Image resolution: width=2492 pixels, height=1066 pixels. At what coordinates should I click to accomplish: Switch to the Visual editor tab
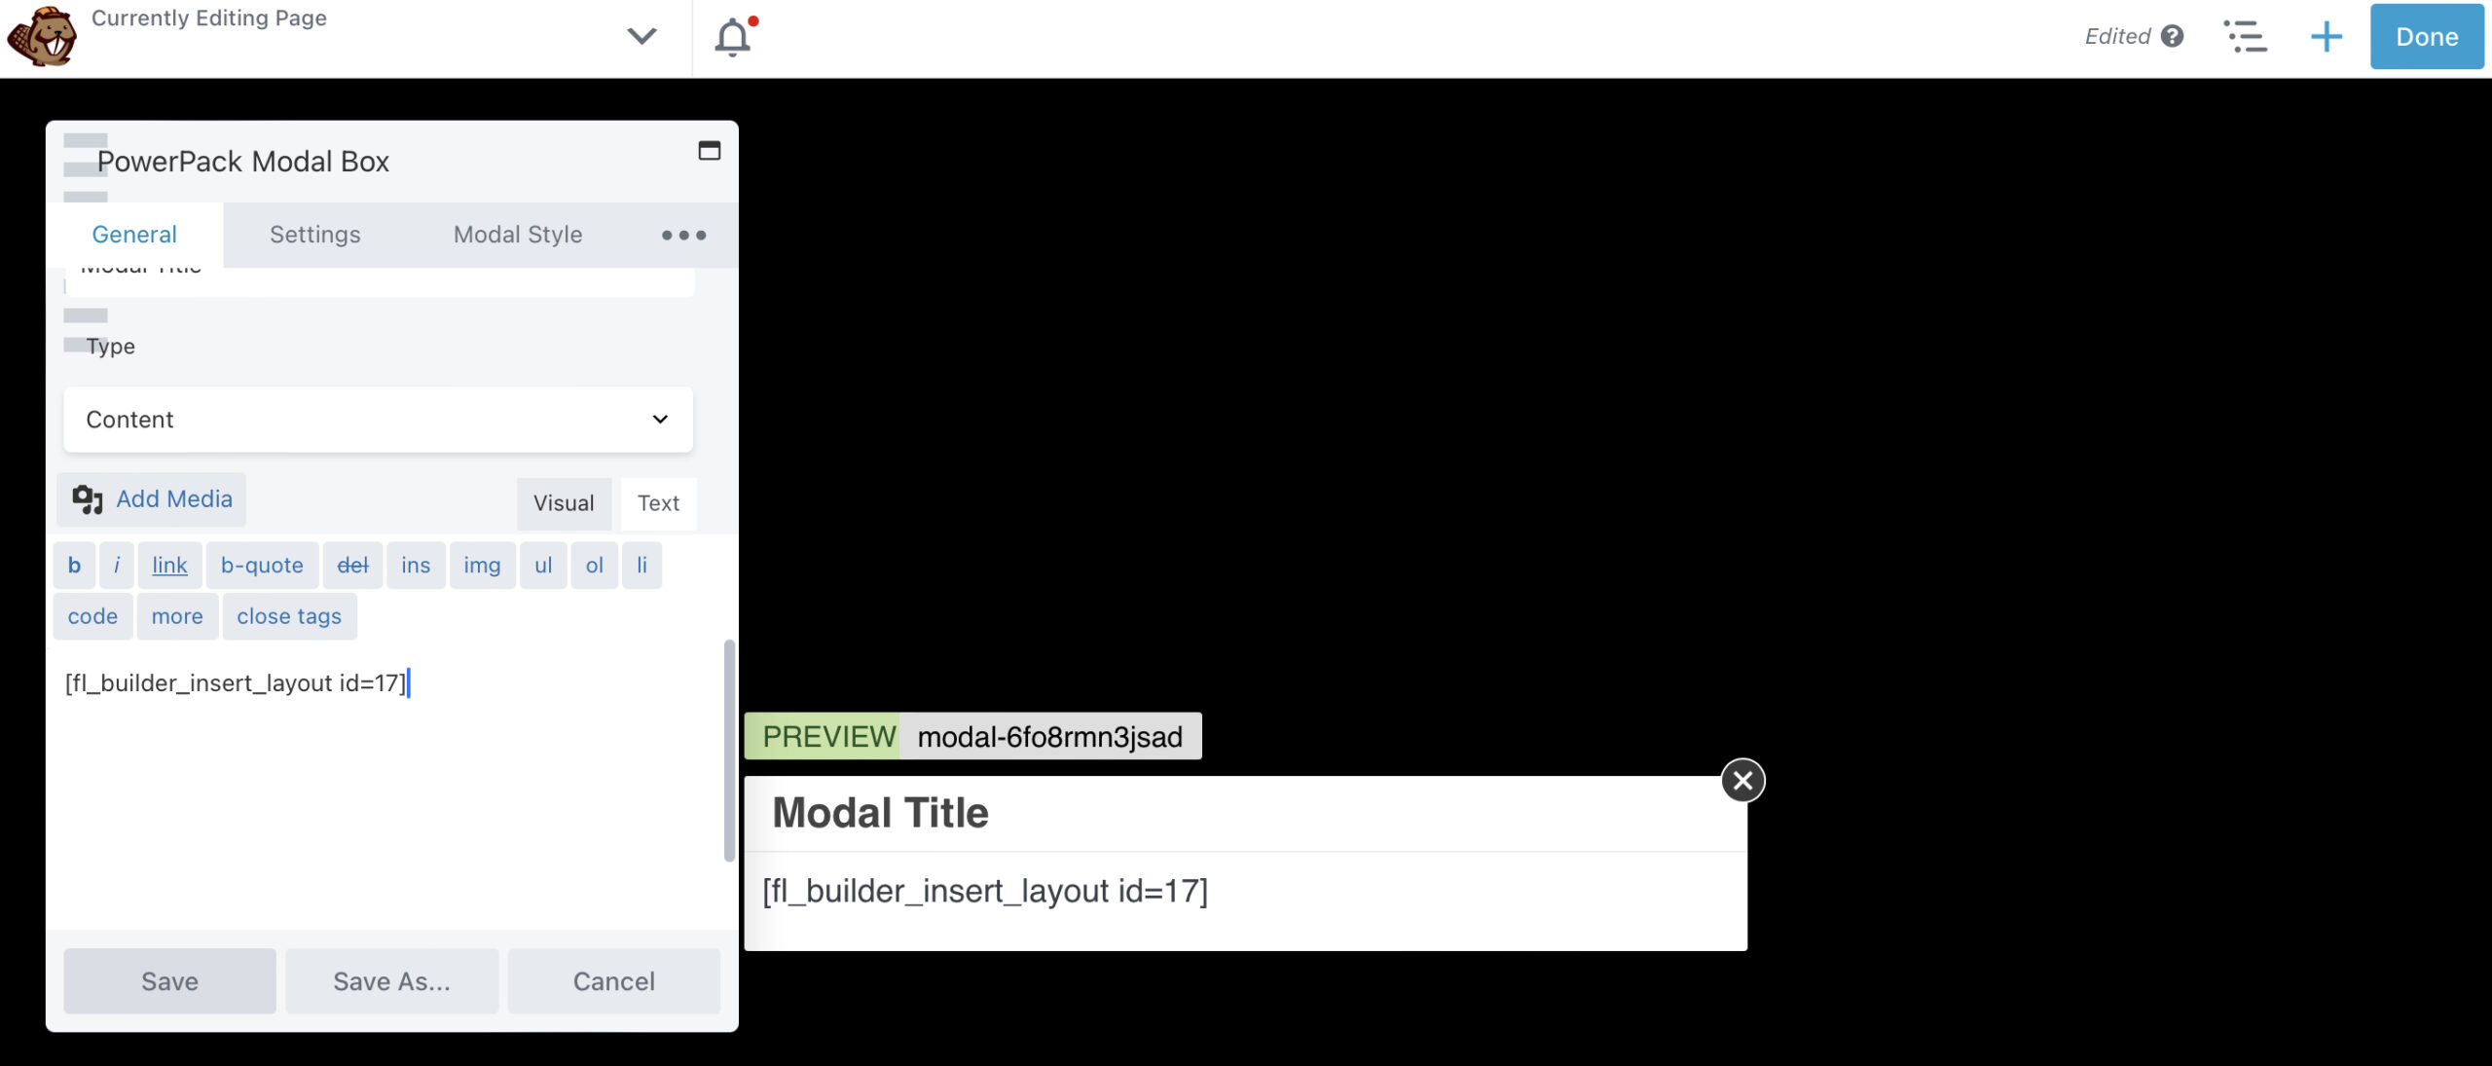click(x=565, y=502)
